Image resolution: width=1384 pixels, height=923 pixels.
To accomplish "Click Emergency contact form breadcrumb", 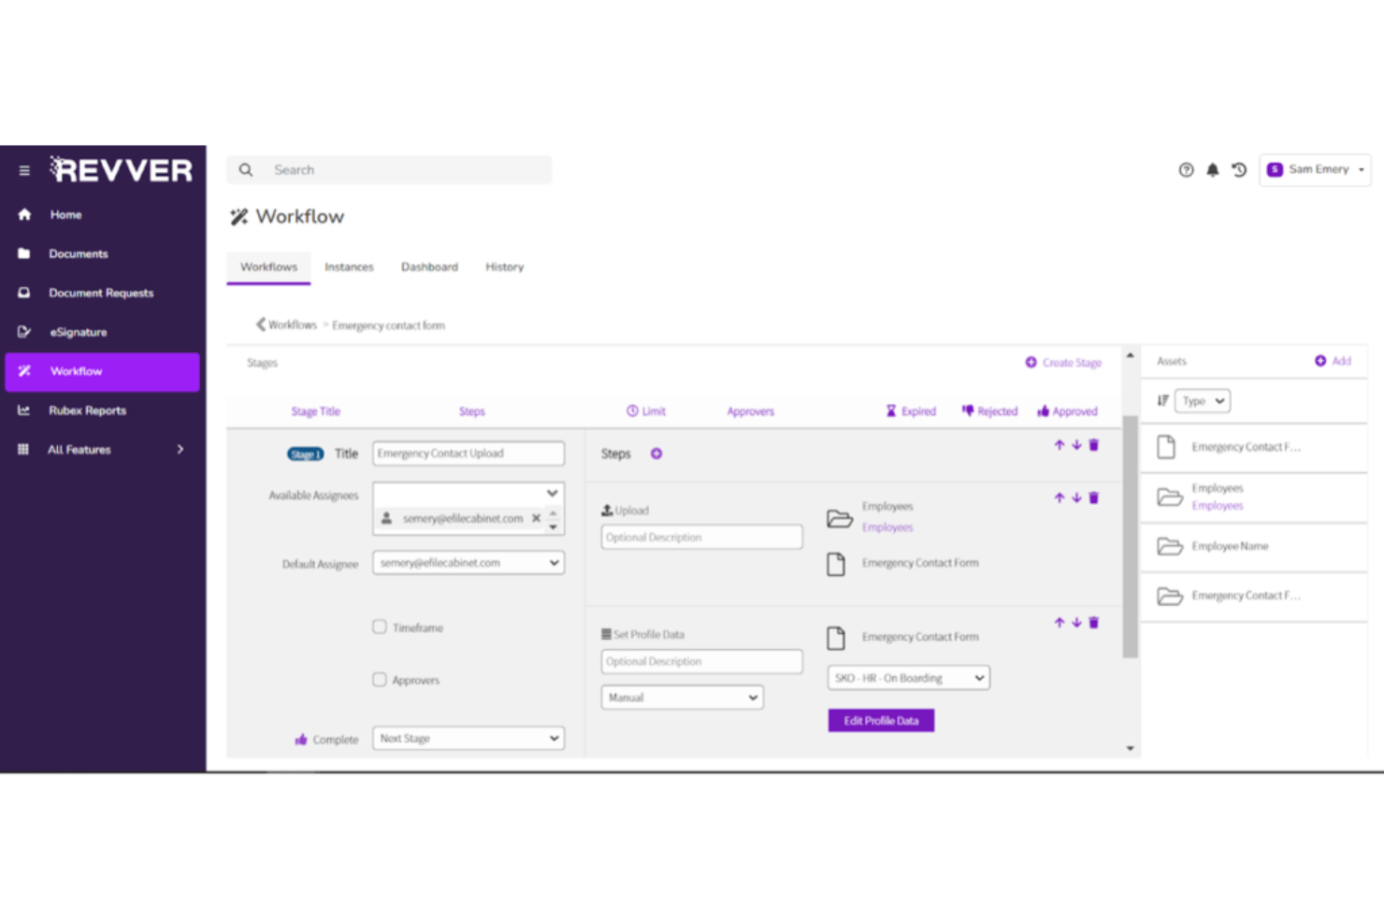I will pyautogui.click(x=388, y=325).
